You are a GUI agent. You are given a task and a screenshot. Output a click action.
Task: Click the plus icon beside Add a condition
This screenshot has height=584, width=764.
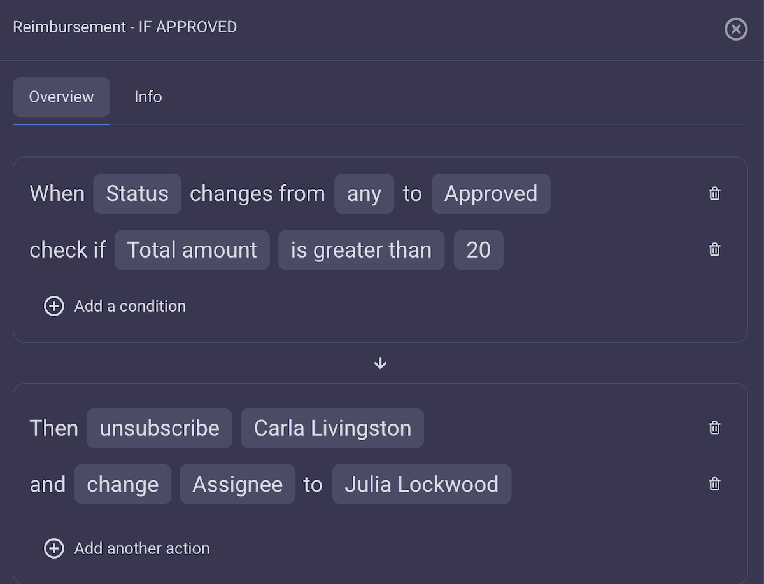(54, 306)
